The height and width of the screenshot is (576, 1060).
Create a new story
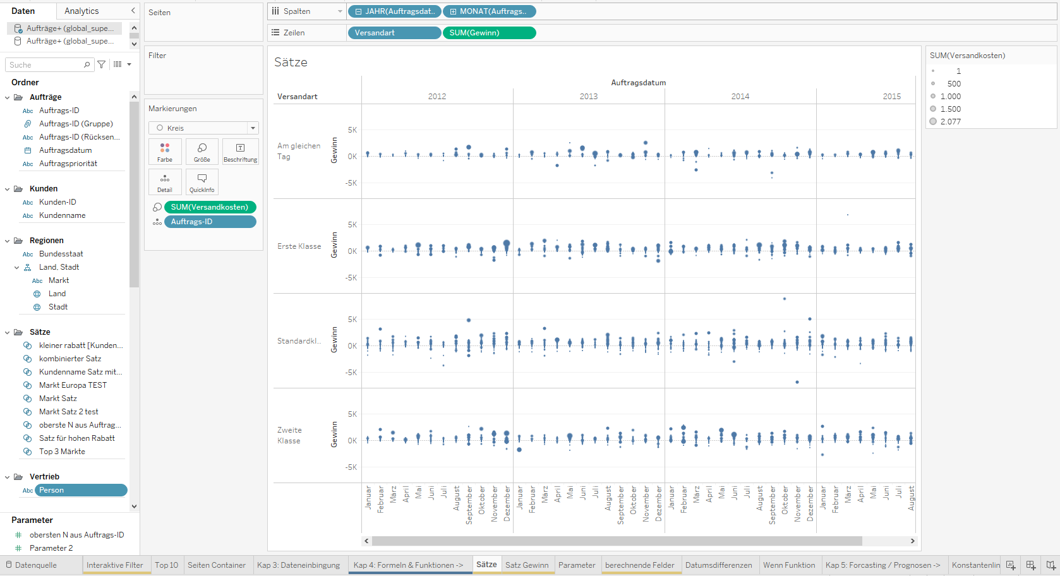[x=1051, y=565]
